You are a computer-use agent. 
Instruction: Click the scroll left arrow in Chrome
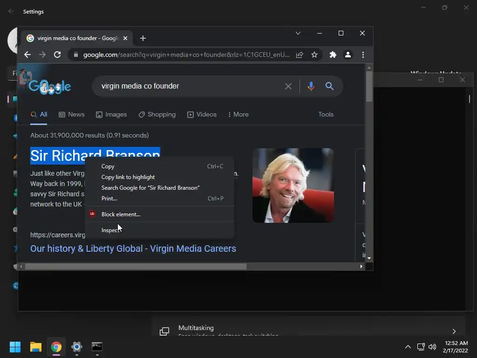[20, 267]
